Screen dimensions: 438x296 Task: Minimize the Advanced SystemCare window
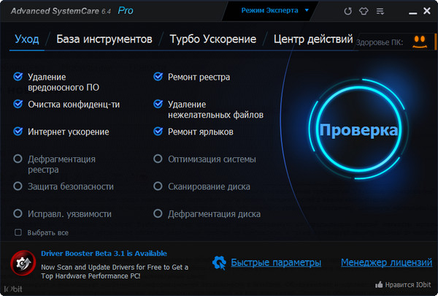pos(412,13)
